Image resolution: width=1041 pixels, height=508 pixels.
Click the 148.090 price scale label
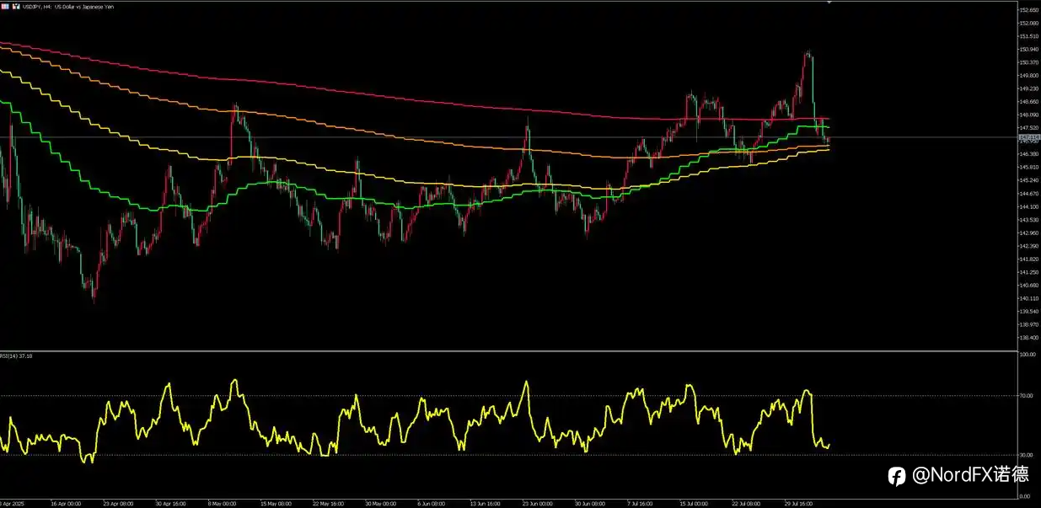pyautogui.click(x=1028, y=115)
